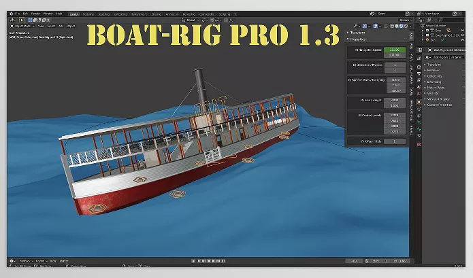The height and width of the screenshot is (278, 473).
Task: Open the viewport Options dropdown
Action: (406, 20)
